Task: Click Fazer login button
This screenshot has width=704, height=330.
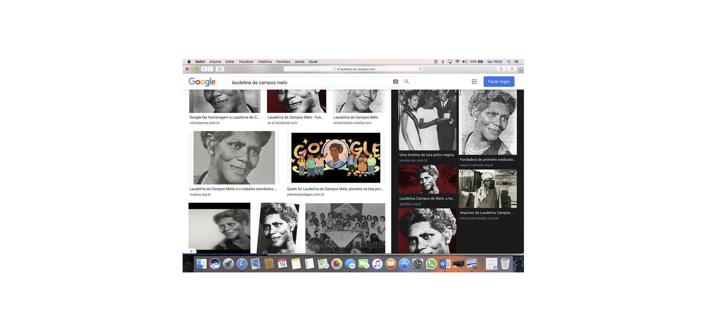Action: click(x=499, y=81)
